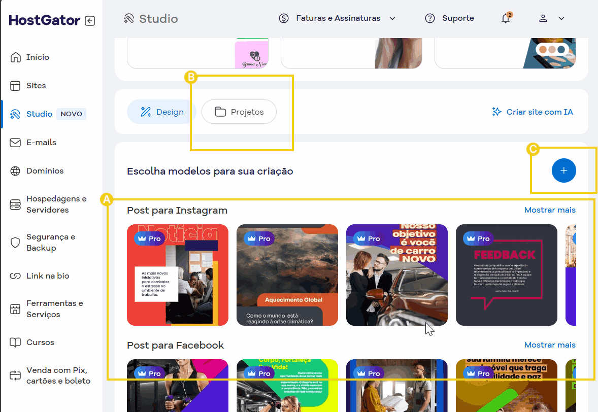Click the Venda com Pix payment icon
The height and width of the screenshot is (412, 598).
pyautogui.click(x=15, y=375)
